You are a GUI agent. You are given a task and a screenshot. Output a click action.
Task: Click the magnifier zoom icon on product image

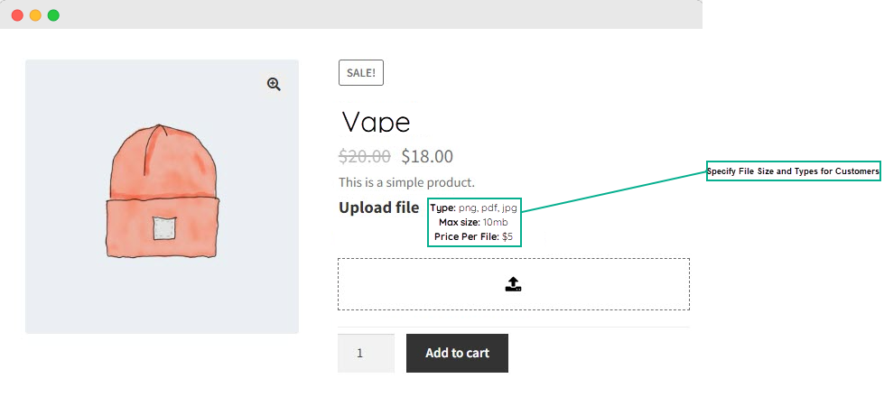(x=274, y=84)
